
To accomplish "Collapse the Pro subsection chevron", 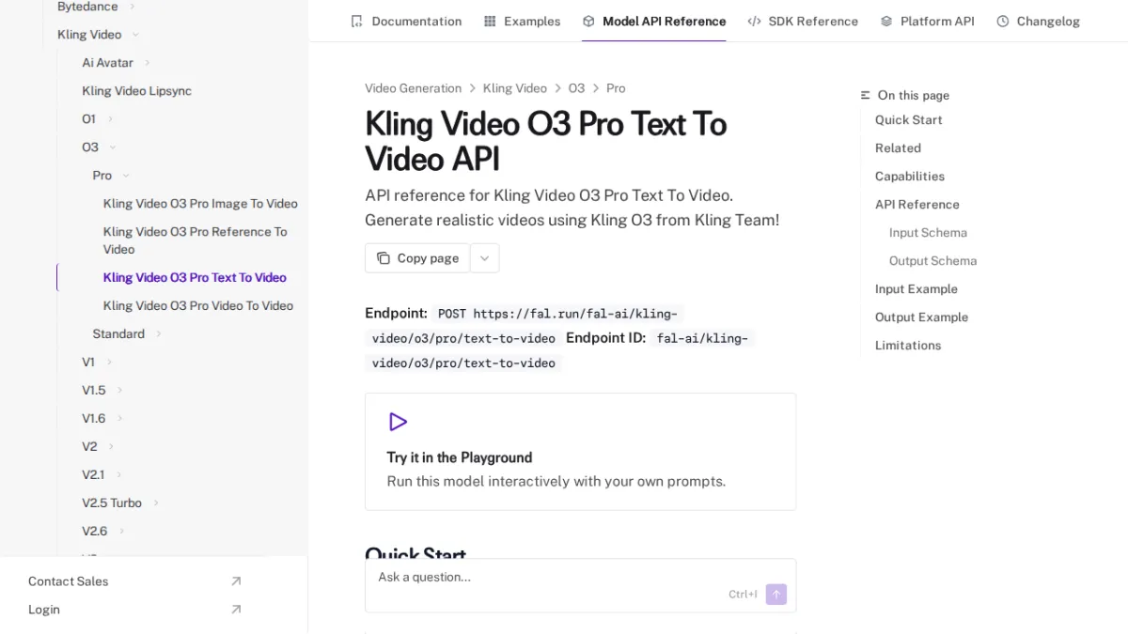I will point(126,176).
